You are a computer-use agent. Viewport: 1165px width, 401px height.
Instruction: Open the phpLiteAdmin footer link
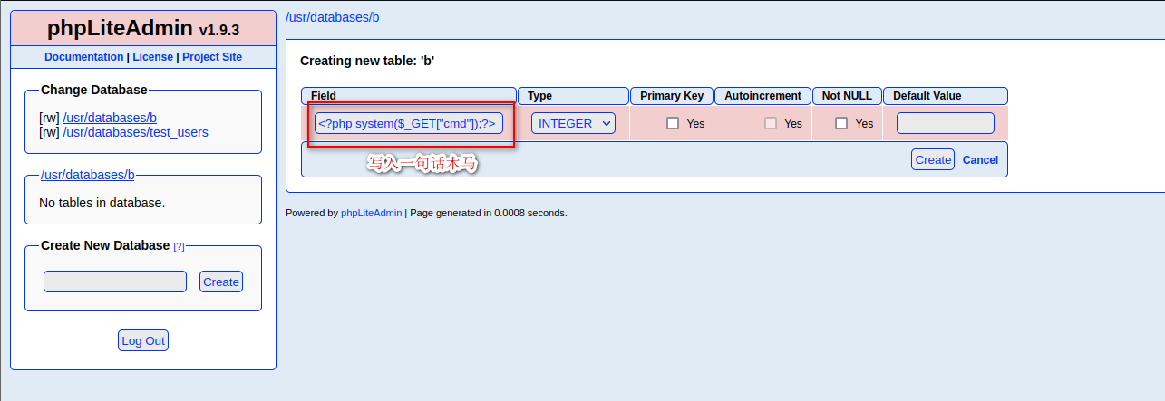[371, 213]
